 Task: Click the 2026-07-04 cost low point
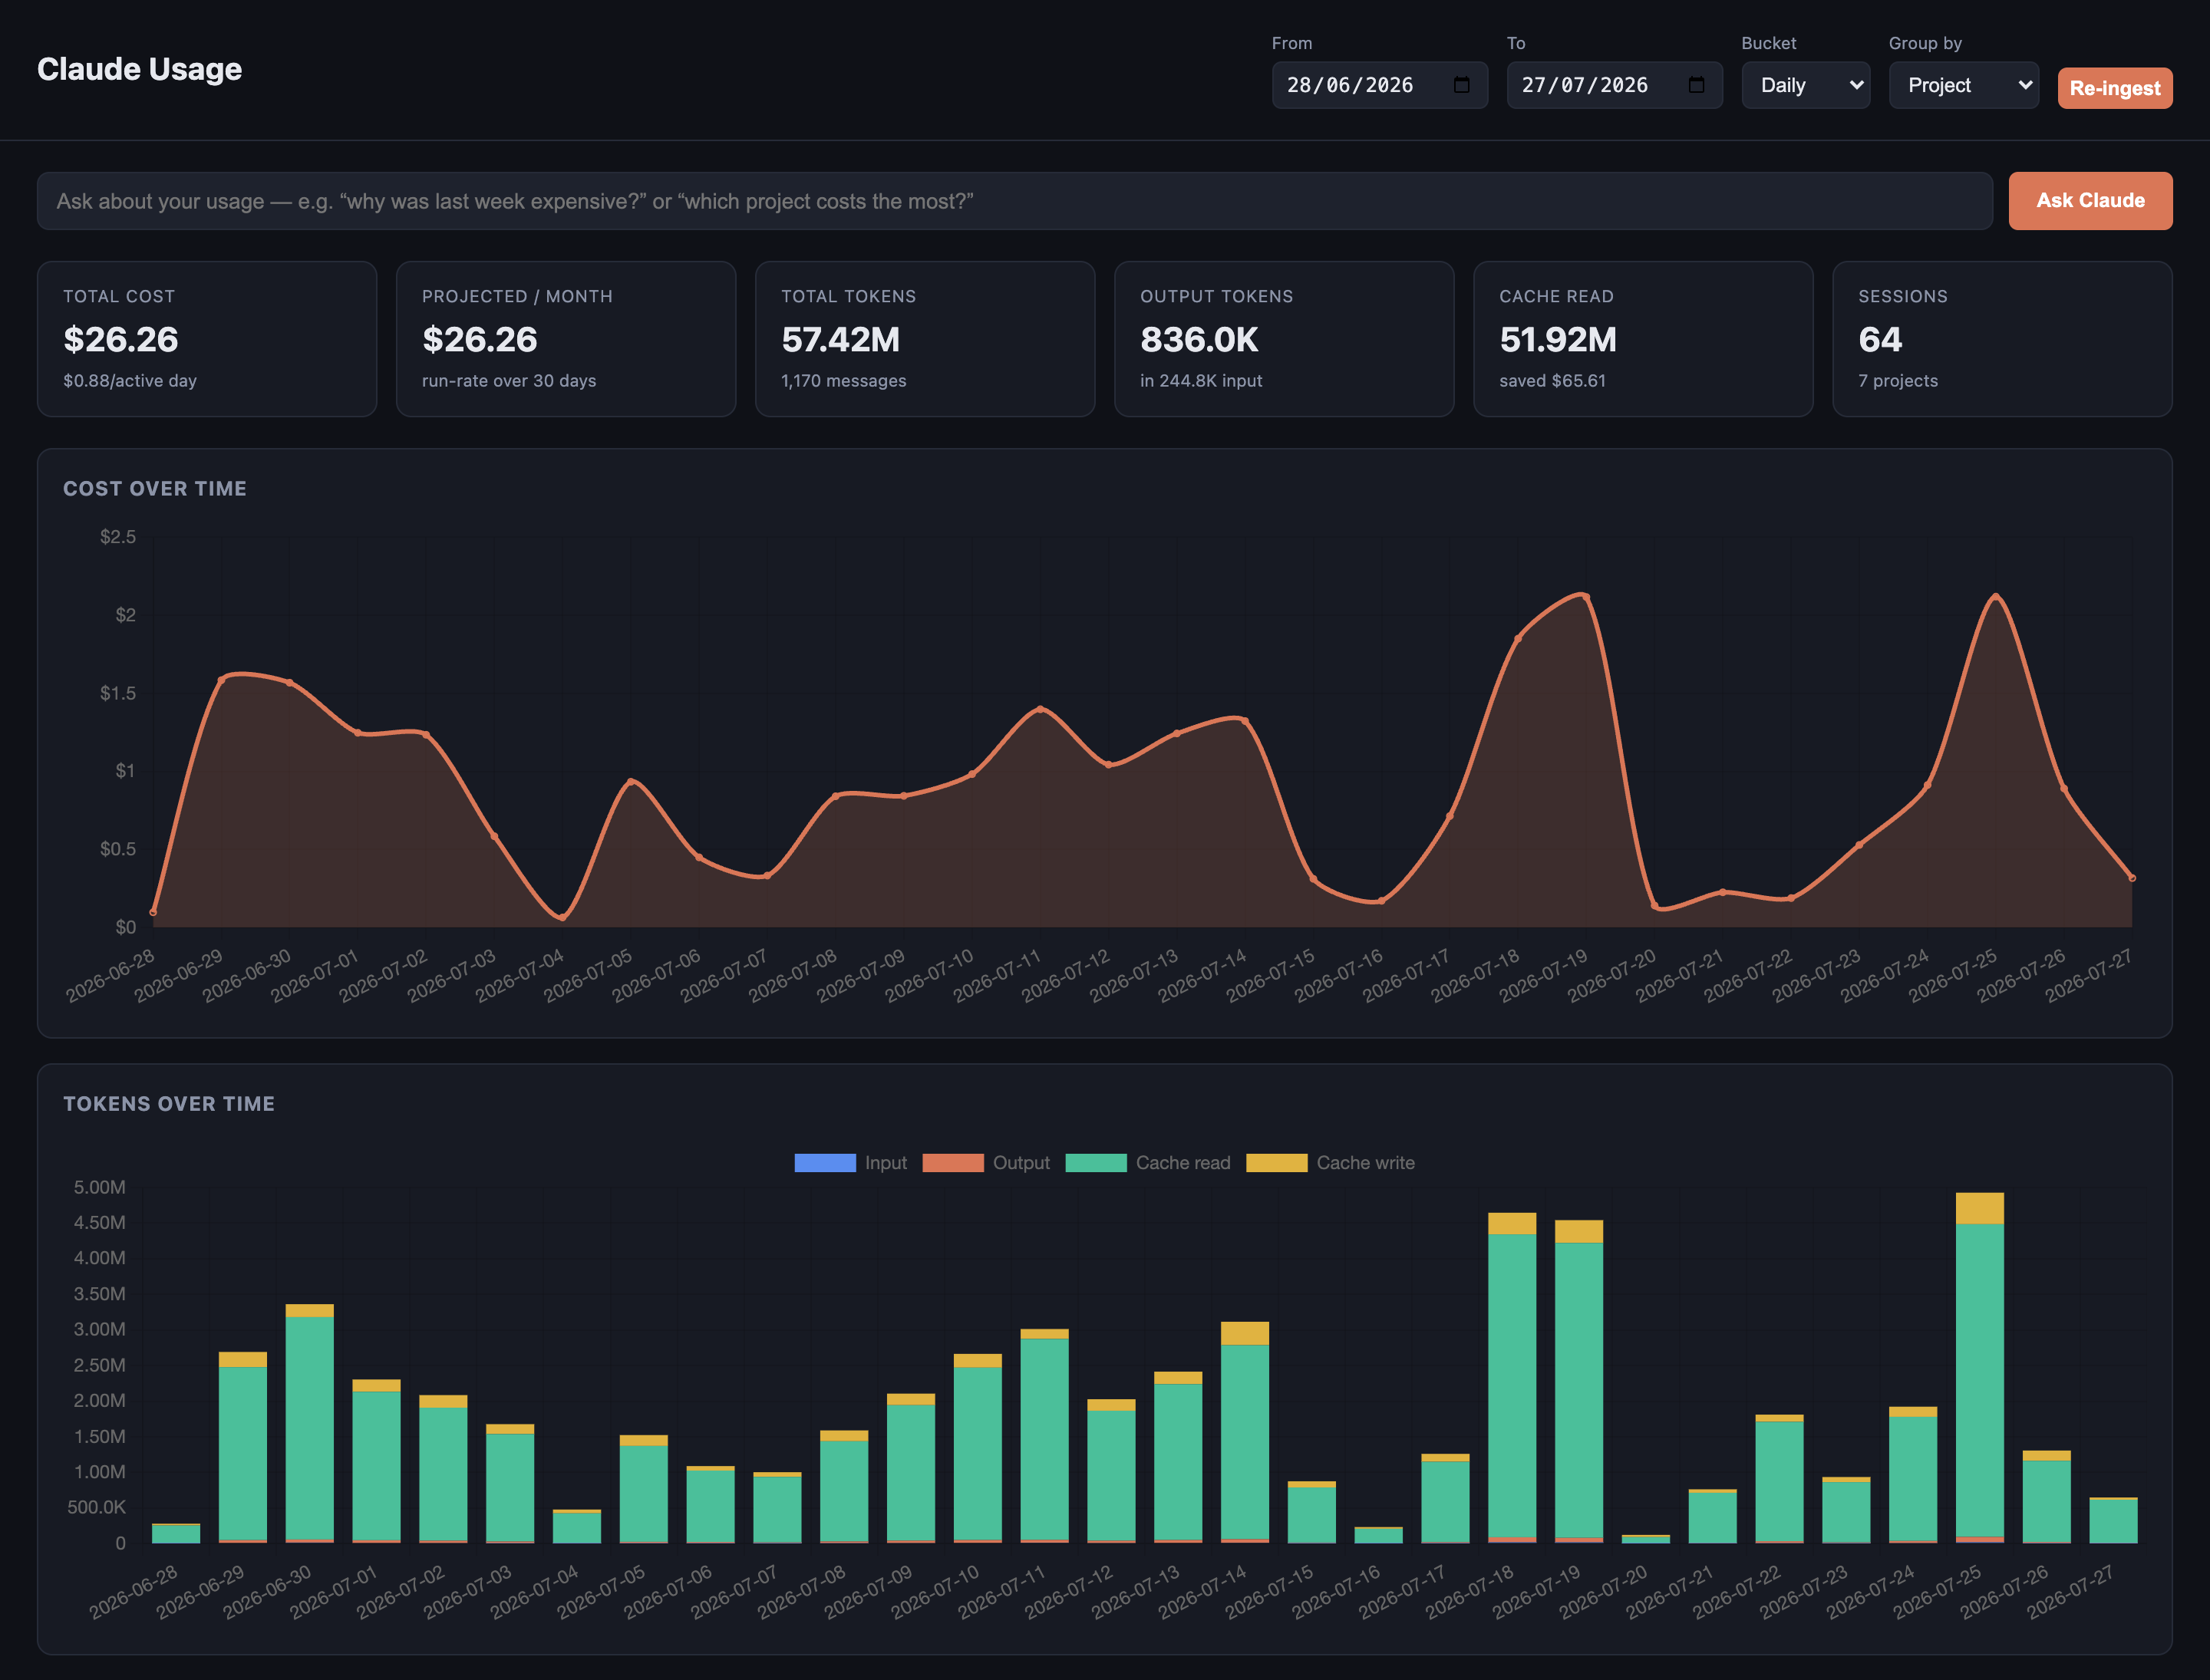[x=562, y=916]
